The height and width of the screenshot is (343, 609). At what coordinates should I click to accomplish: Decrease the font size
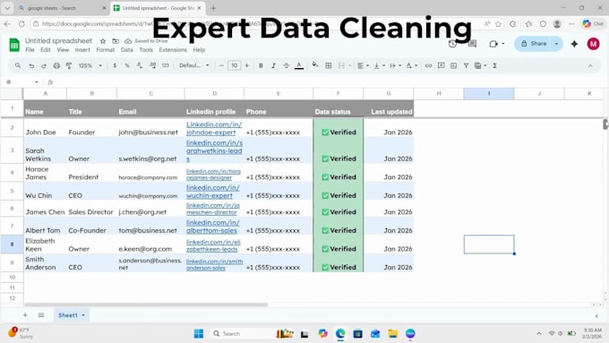click(x=221, y=65)
